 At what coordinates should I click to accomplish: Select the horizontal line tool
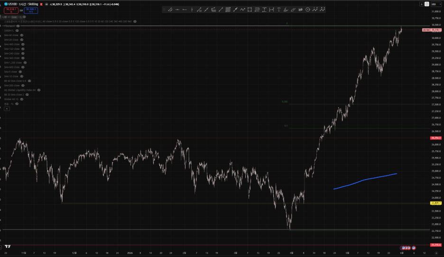(x=177, y=9)
